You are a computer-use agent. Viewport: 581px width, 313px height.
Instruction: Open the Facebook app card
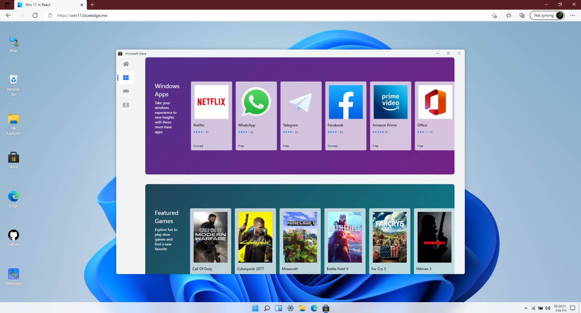coord(346,116)
